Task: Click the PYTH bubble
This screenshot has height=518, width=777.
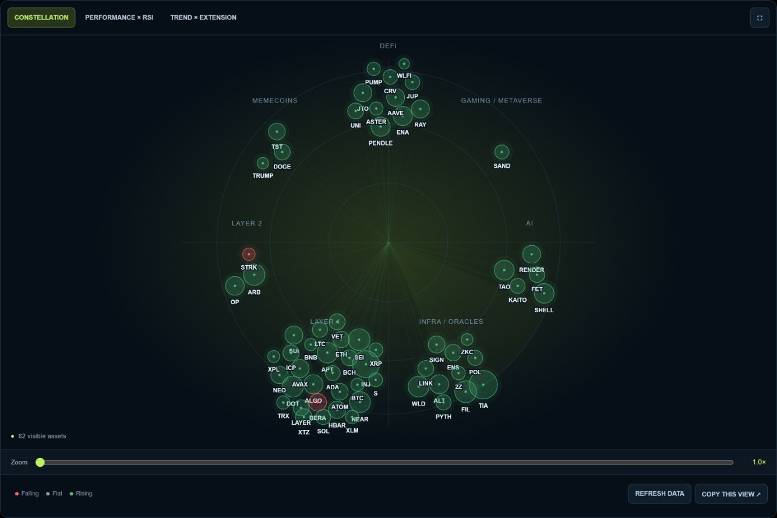Action: (x=443, y=402)
